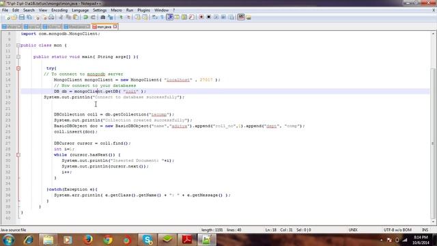Screen dimensions: 437x246
Task: Toggle the Word Wrap toolbar icon
Action: coord(155,17)
